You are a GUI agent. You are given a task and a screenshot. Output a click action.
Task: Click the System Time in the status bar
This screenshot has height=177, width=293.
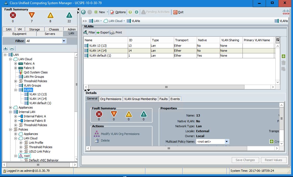coord(252,171)
